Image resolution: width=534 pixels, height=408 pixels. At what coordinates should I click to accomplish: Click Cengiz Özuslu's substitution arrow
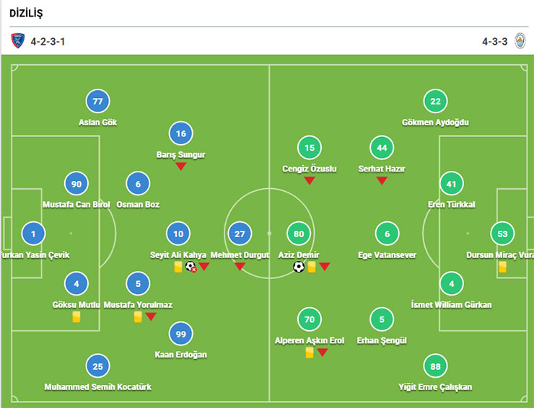pyautogui.click(x=310, y=180)
